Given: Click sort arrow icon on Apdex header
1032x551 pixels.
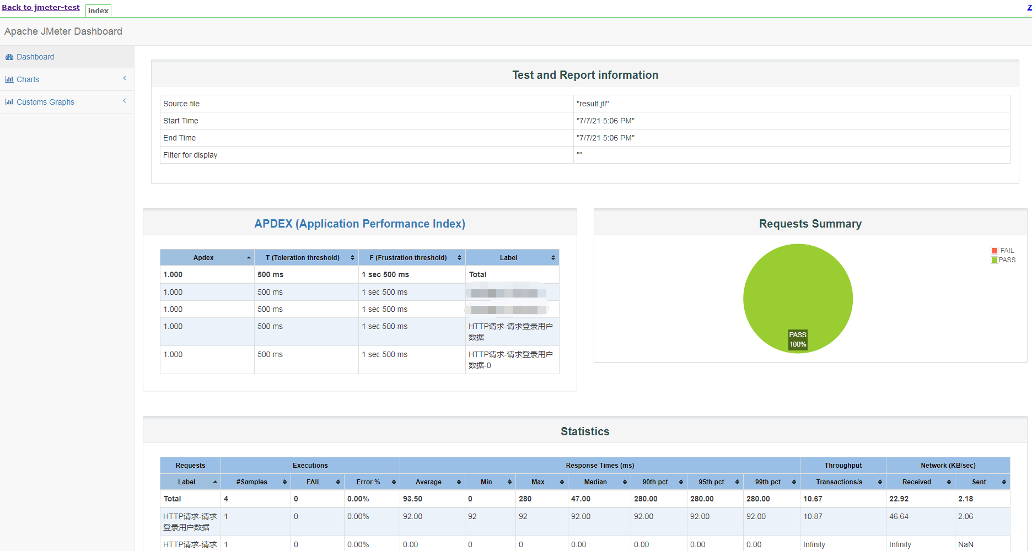Looking at the screenshot, I should pyautogui.click(x=249, y=257).
